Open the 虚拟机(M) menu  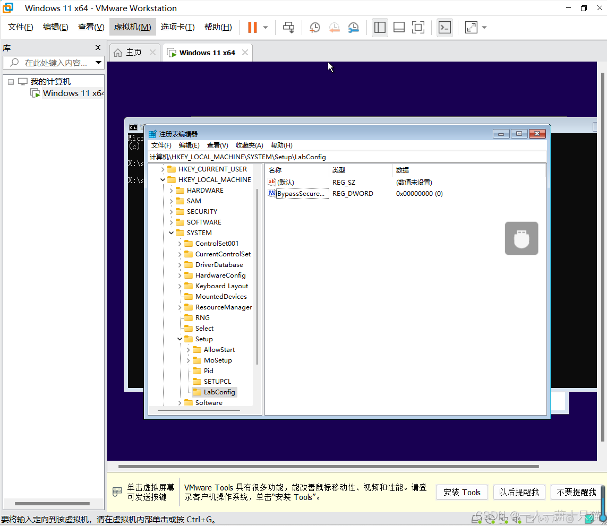tap(132, 27)
